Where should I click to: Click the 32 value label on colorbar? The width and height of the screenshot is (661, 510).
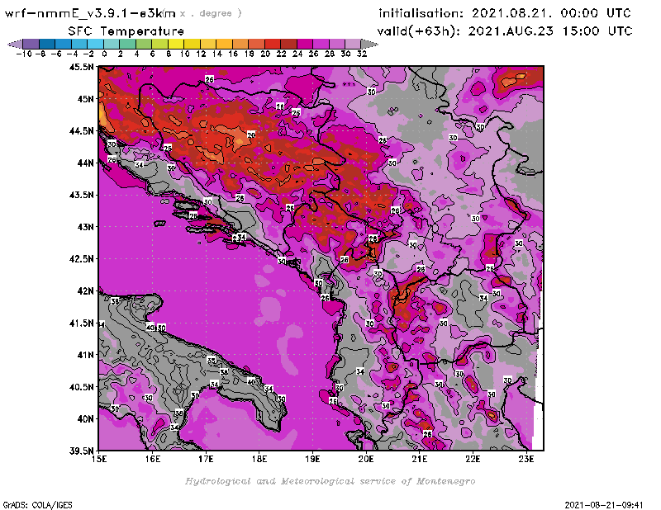(x=362, y=53)
